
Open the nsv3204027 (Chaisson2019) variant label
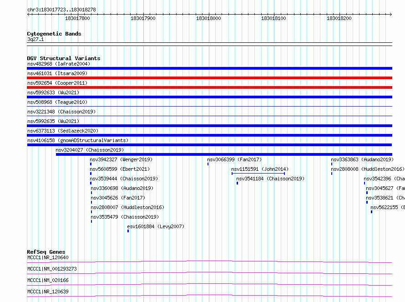[x=90, y=150]
